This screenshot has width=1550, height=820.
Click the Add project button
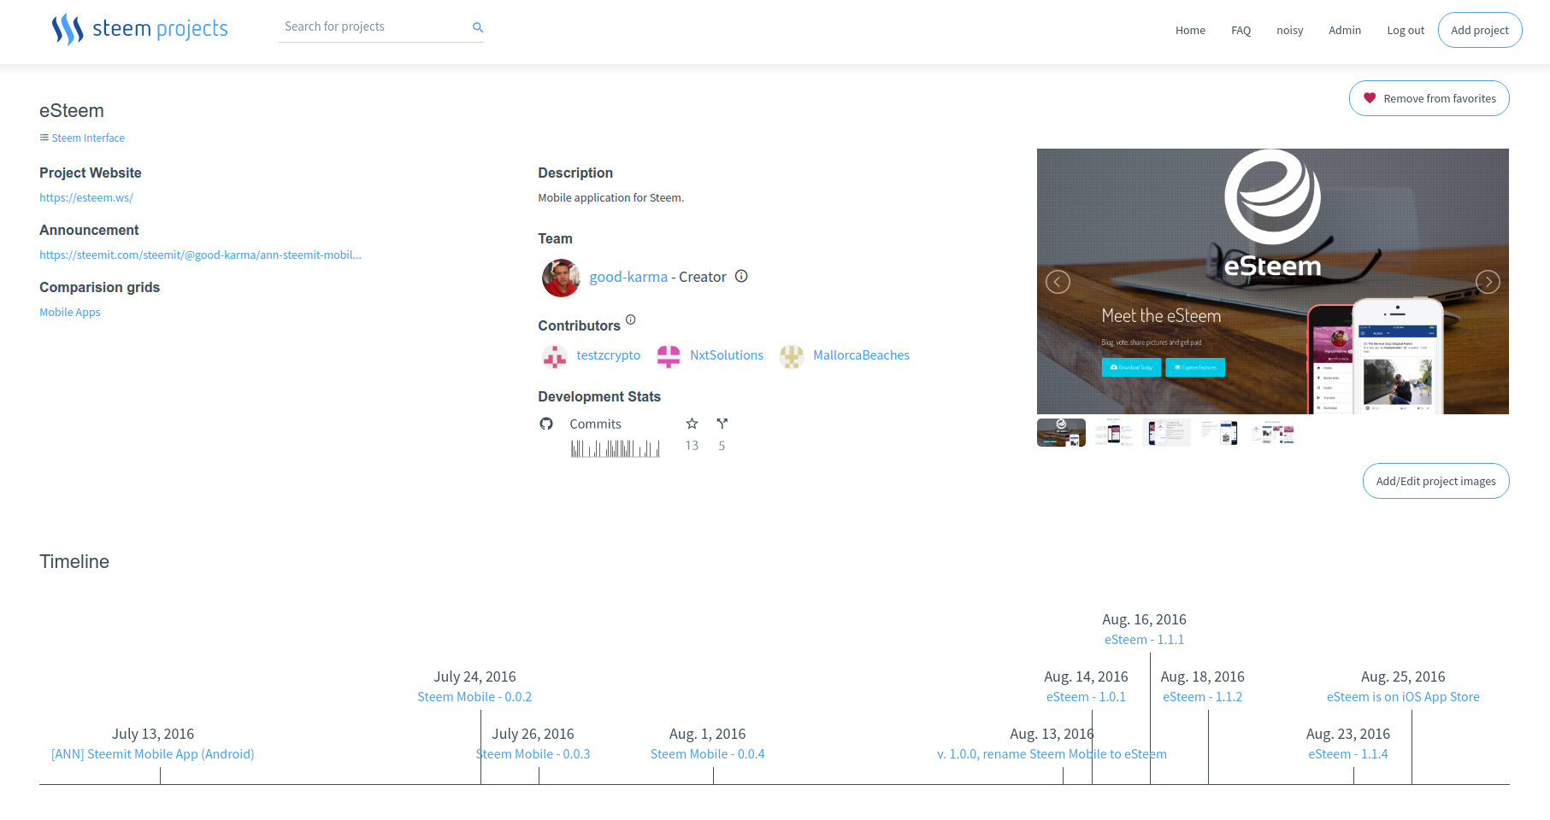coord(1480,30)
